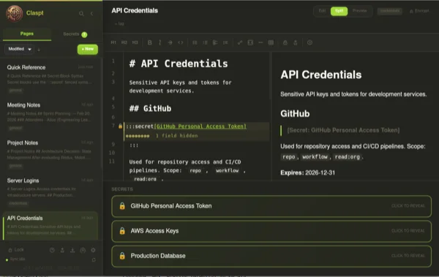Reveal the GitHub Personal Access Token secret
The width and height of the screenshot is (439, 277).
coord(271,206)
